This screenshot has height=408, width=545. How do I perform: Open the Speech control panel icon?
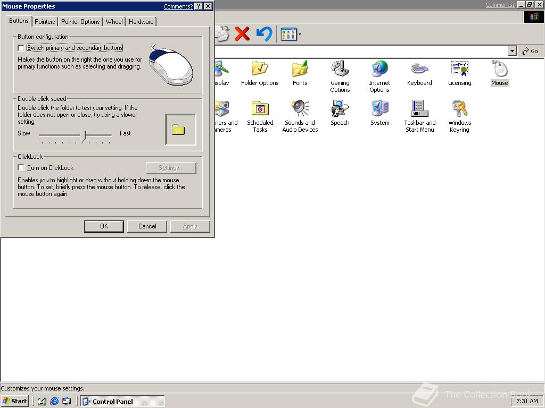(x=340, y=113)
